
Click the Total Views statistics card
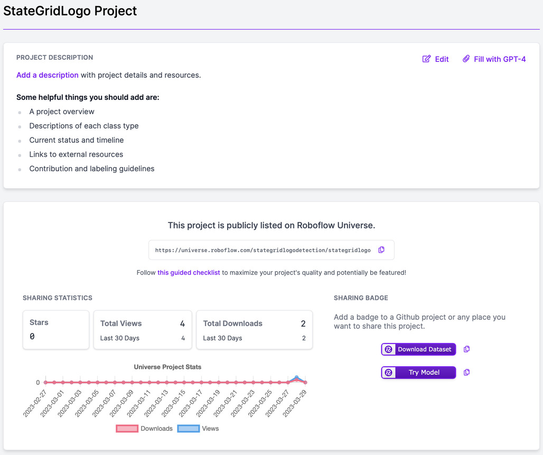point(143,330)
